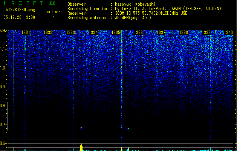Click the meteor label
The height and width of the screenshot is (151, 237).
pos(54,12)
